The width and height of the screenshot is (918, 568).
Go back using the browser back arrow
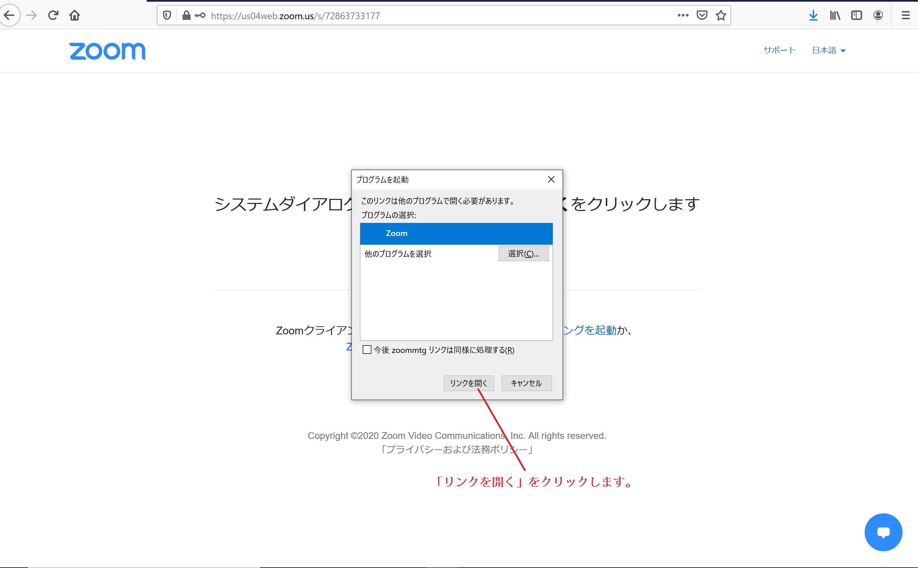pyautogui.click(x=9, y=16)
